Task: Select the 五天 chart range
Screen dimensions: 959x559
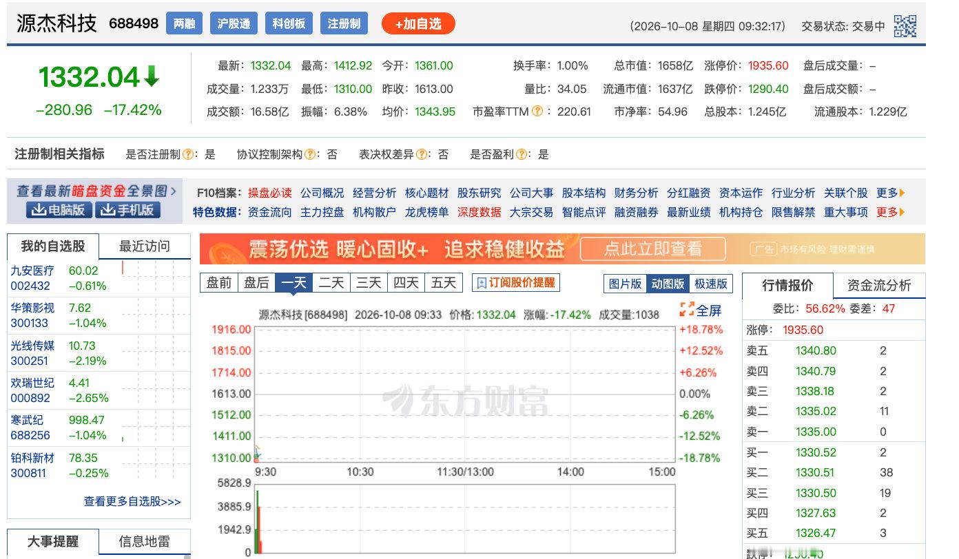Action: tap(444, 282)
